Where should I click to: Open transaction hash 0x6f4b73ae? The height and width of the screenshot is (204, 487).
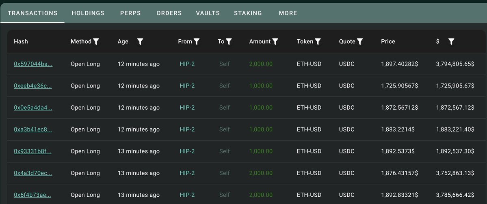click(32, 195)
